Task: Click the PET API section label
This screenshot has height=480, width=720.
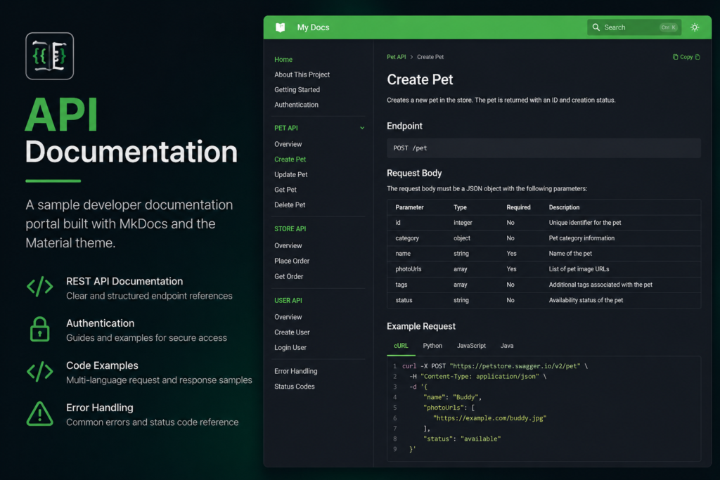Action: 286,128
